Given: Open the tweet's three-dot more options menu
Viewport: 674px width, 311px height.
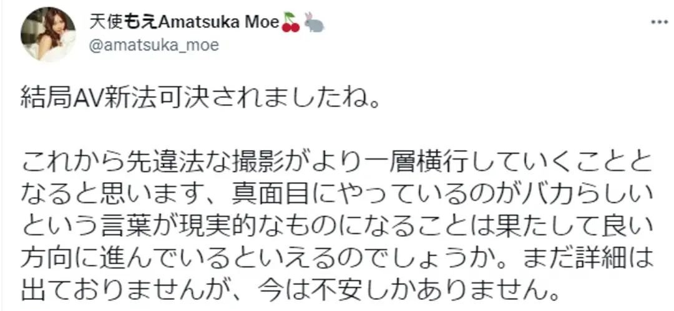Looking at the screenshot, I should pos(658,22).
